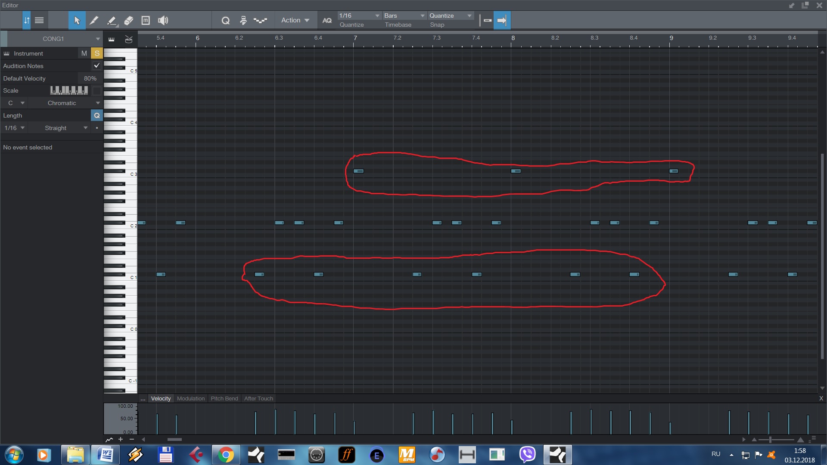Switch to the Modulation tab
The image size is (827, 465).
pos(190,398)
